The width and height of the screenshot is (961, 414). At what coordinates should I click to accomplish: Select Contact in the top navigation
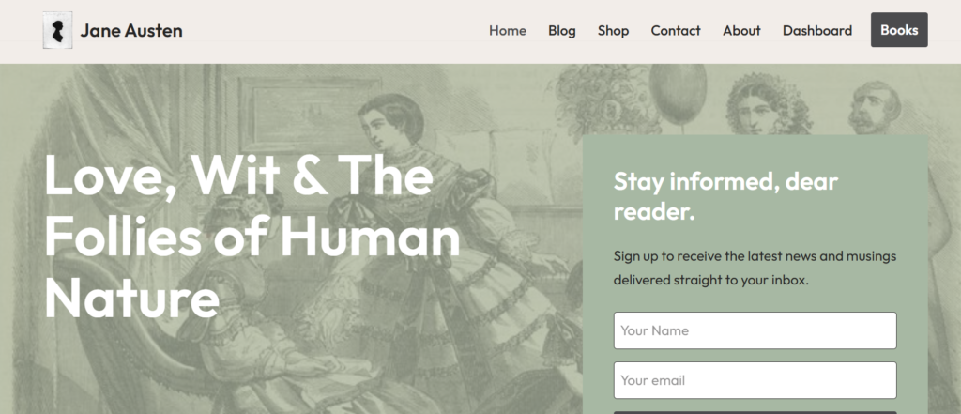[x=676, y=31]
